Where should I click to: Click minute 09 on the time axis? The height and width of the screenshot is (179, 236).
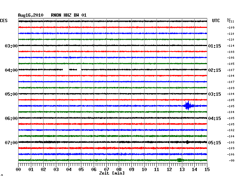[131, 169]
